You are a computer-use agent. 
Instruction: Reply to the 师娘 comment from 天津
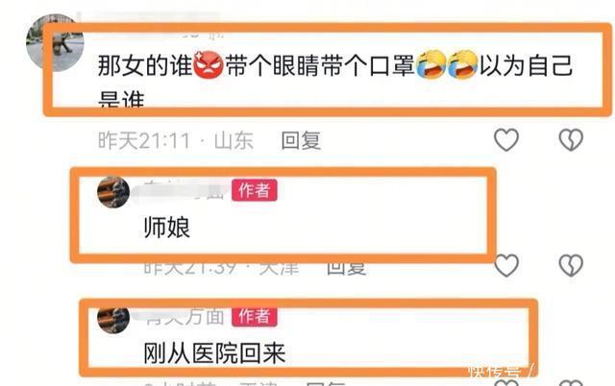(346, 268)
